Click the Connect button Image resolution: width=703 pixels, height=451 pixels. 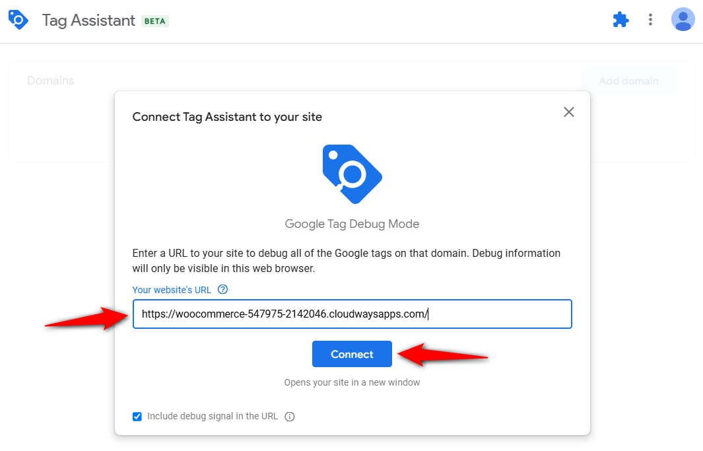coord(352,354)
